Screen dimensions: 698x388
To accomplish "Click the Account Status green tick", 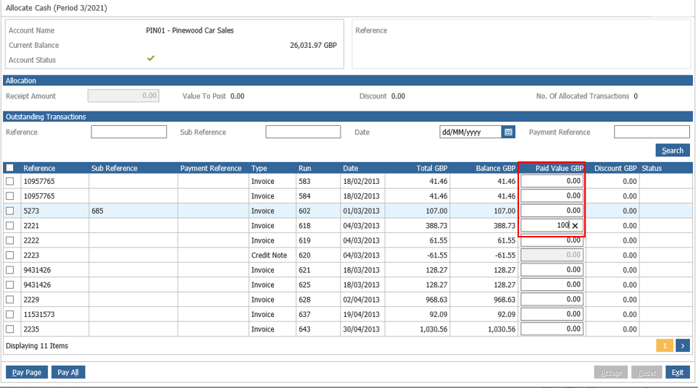I will coord(151,58).
